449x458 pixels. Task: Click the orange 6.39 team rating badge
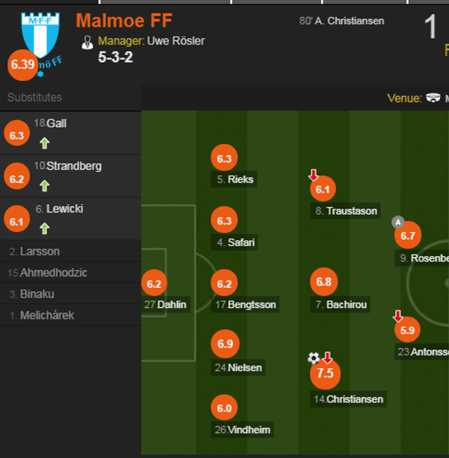(23, 65)
